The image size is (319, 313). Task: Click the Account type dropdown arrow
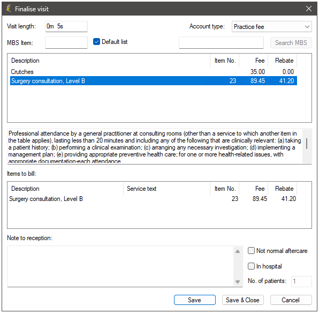[307, 27]
